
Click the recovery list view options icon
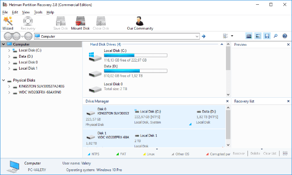tap(285, 153)
